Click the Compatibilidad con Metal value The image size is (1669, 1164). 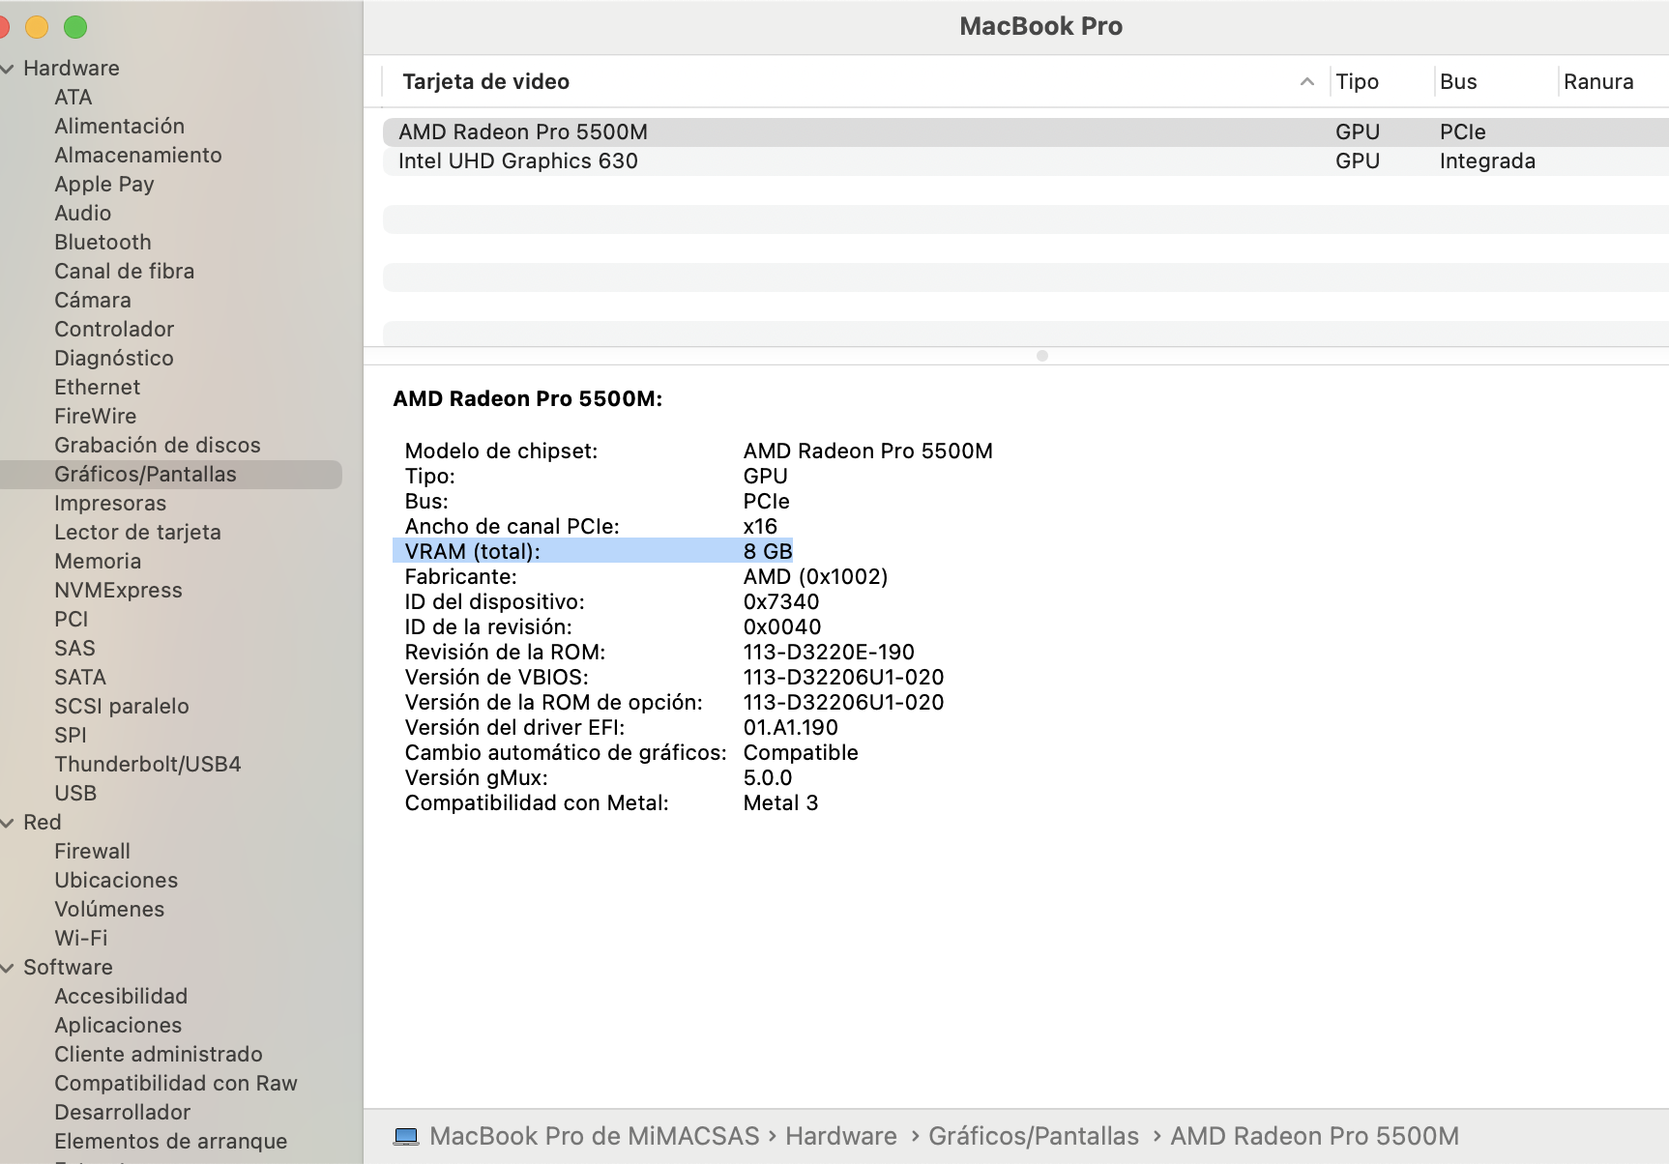pyautogui.click(x=780, y=803)
